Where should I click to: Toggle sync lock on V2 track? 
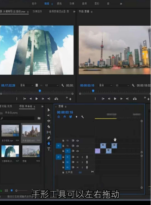[73, 146]
